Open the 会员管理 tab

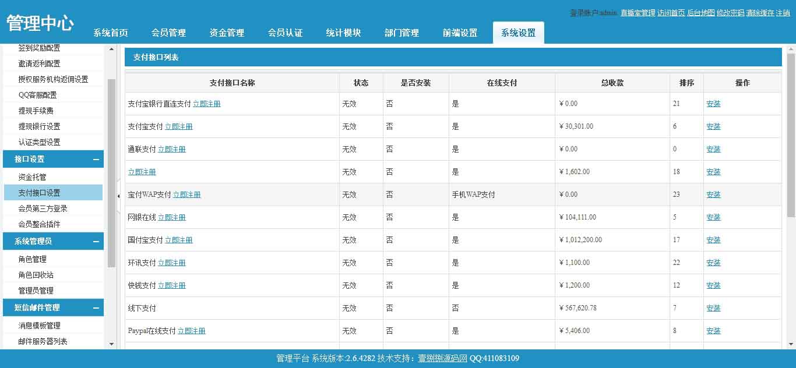coord(168,33)
